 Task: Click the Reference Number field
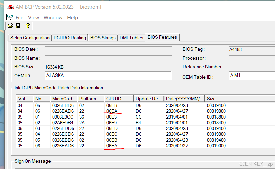pos(252,67)
